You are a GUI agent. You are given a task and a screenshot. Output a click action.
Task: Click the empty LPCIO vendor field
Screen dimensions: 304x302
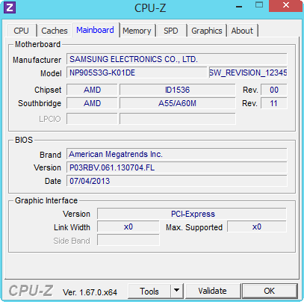pos(92,119)
